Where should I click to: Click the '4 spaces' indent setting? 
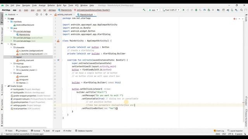(x=239, y=134)
